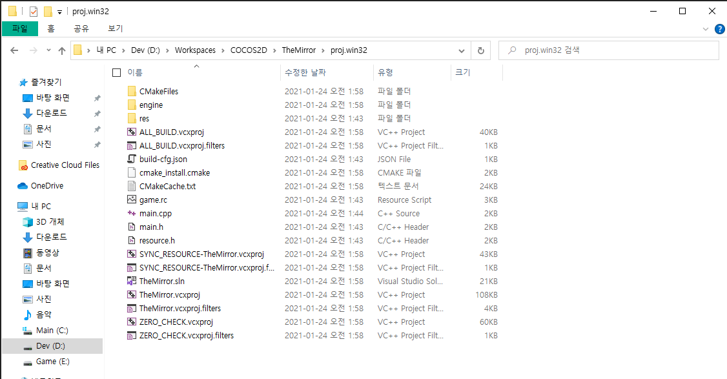Image resolution: width=727 pixels, height=379 pixels.
Task: Open pinned 다운로드 under 즐겨찾기
Action: (45, 113)
